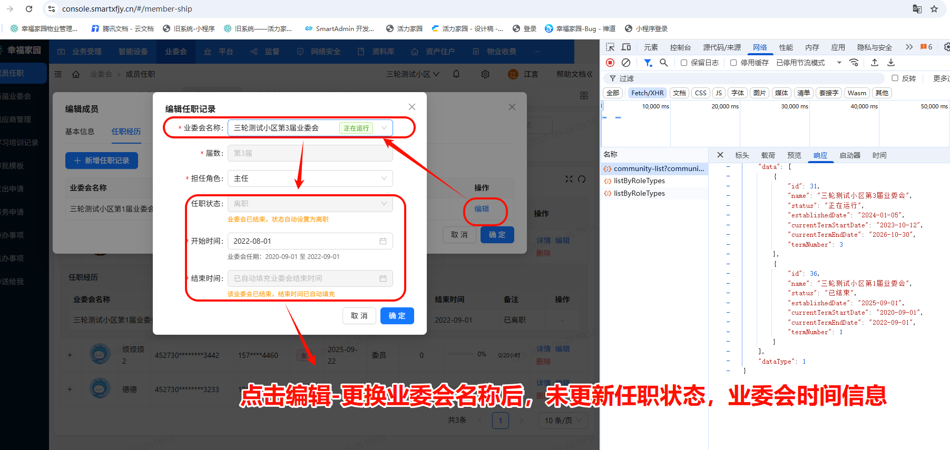Viewport: 950px width, 450px height.
Task: Toggle the JS request type filter
Action: 719,93
